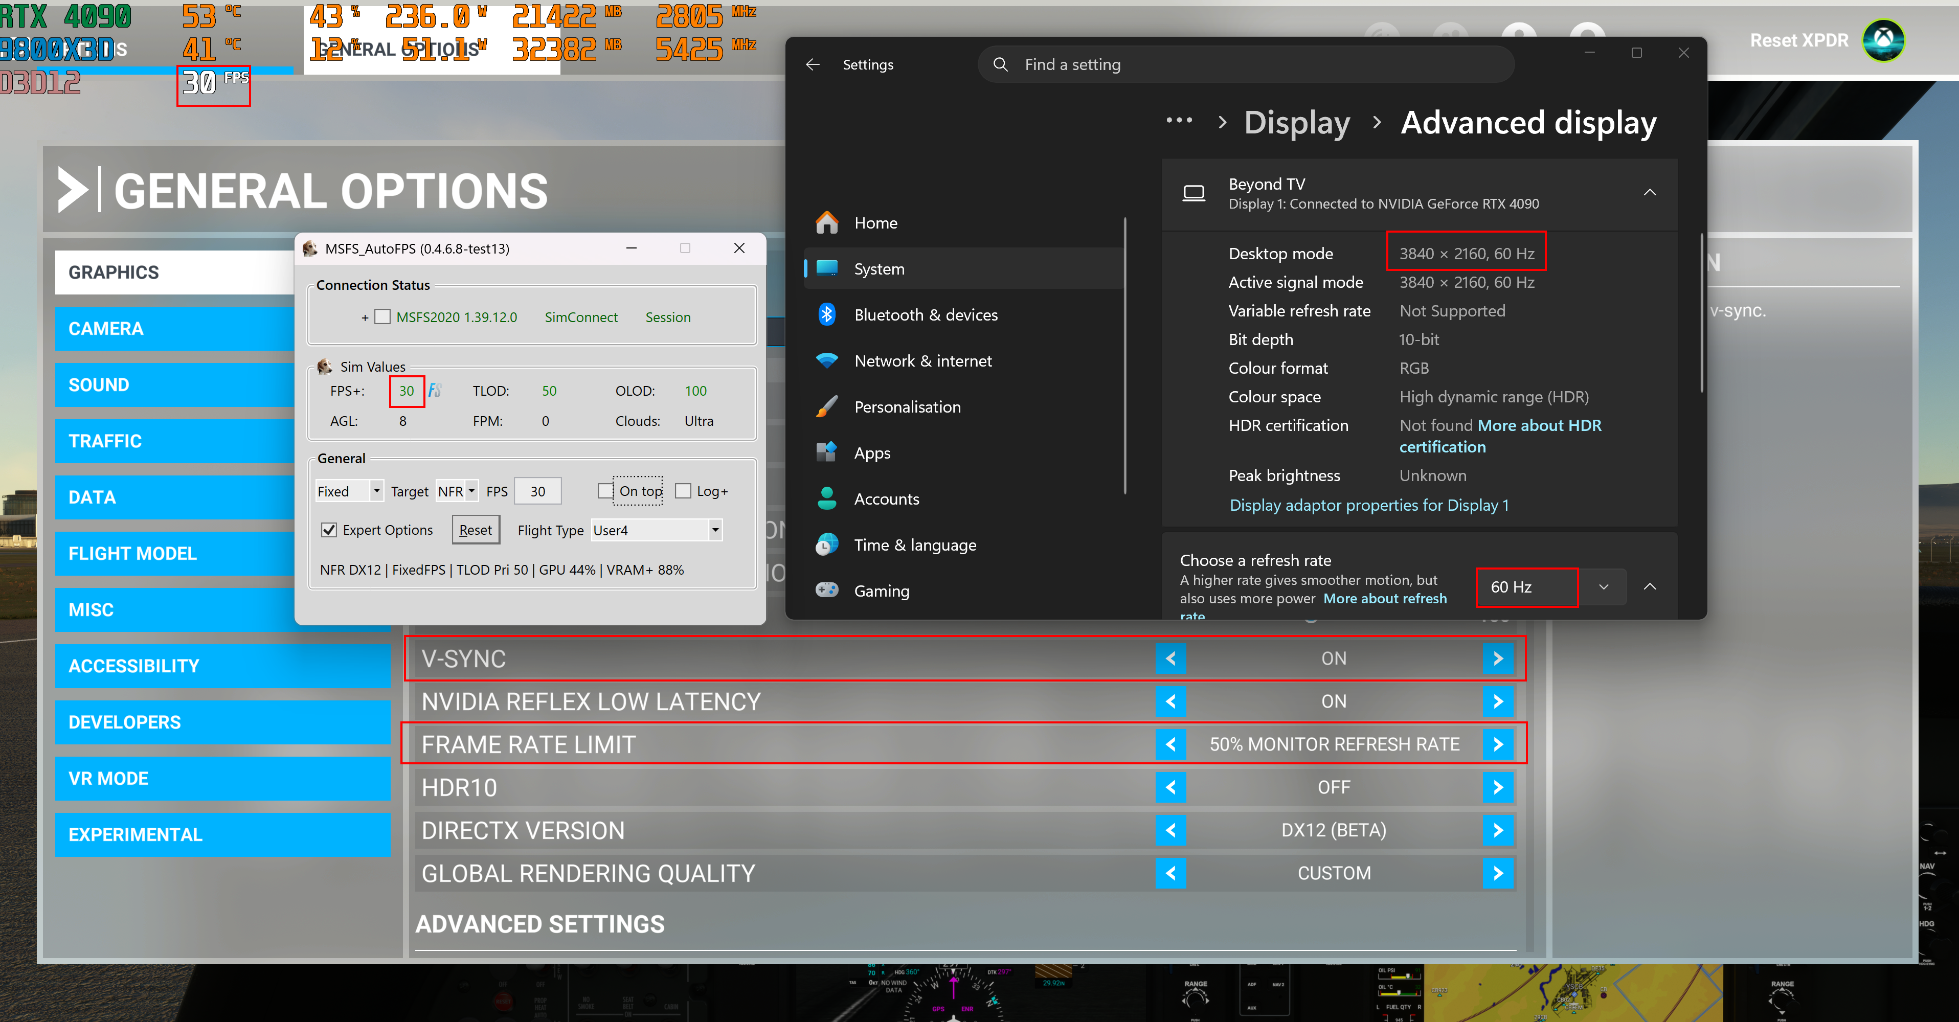Expand the breadcrumb ellipsis in Settings
Screen dimensions: 1959x1022
pos(1179,121)
